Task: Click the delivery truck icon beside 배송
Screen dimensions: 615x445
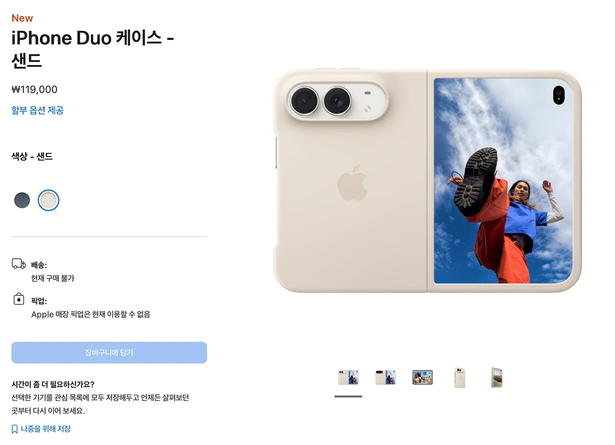Action: [19, 264]
